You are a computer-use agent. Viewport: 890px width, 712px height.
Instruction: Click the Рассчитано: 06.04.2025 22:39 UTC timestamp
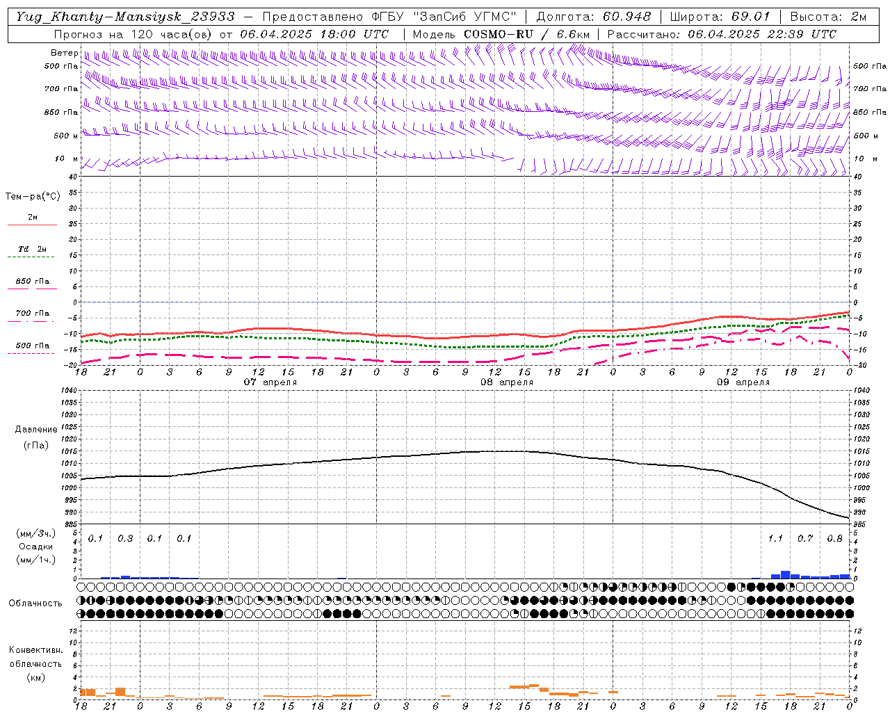[x=722, y=34]
